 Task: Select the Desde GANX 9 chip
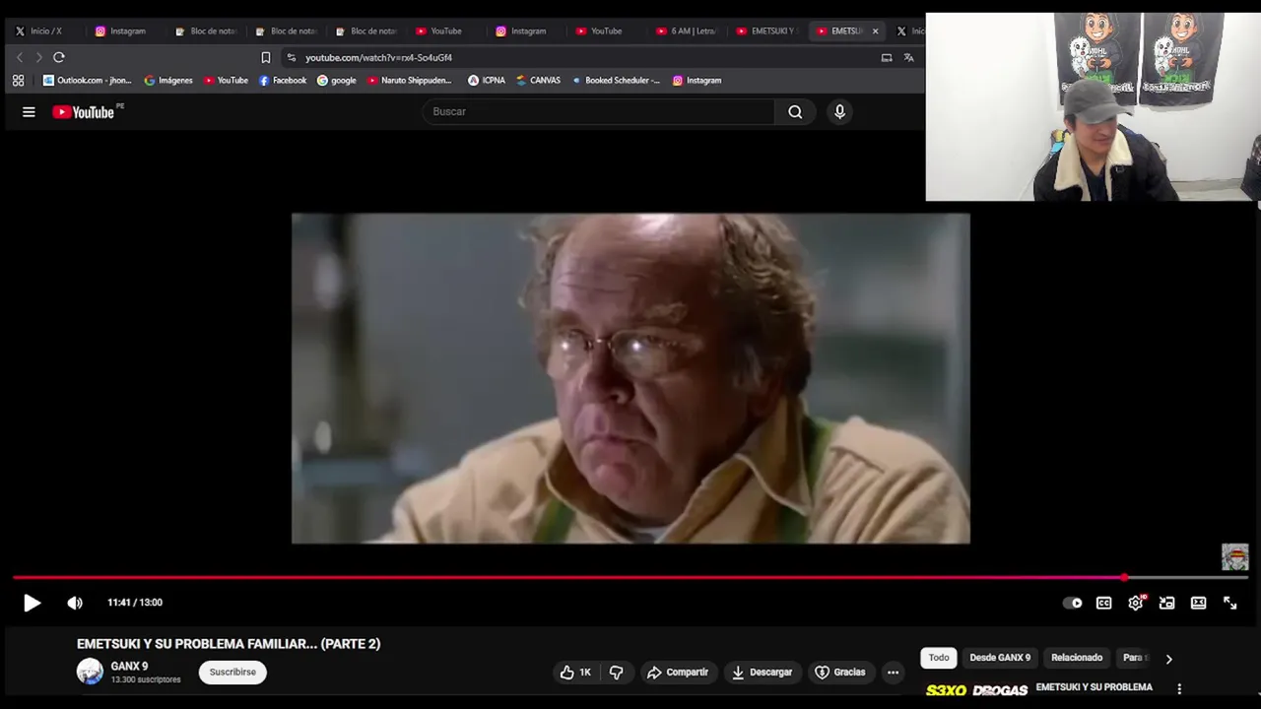(x=1000, y=658)
